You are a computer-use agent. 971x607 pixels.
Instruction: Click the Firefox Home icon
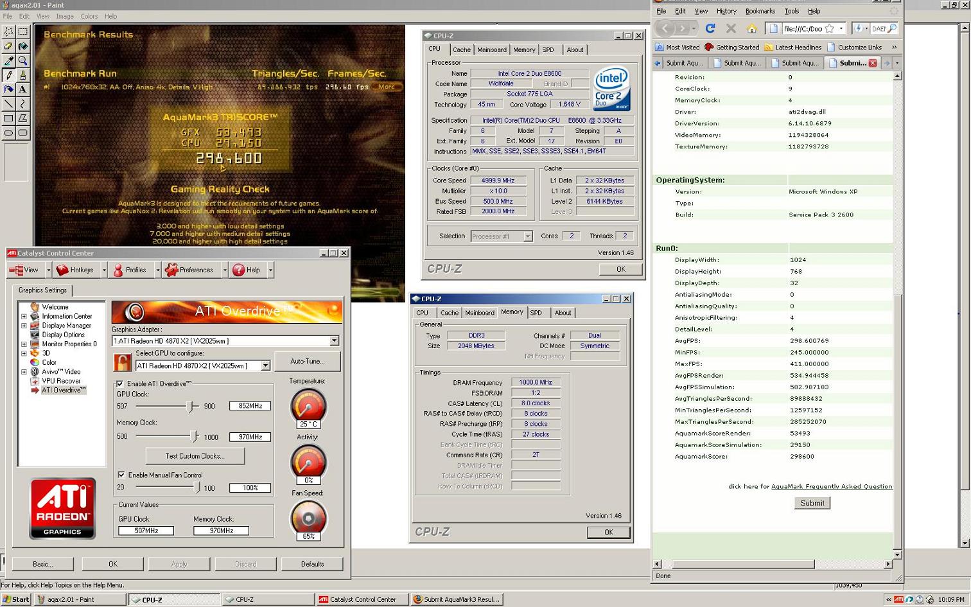[751, 28]
